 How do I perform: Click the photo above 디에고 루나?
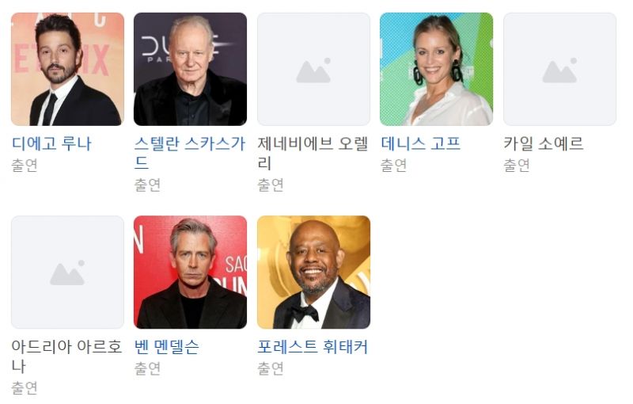pyautogui.click(x=67, y=69)
